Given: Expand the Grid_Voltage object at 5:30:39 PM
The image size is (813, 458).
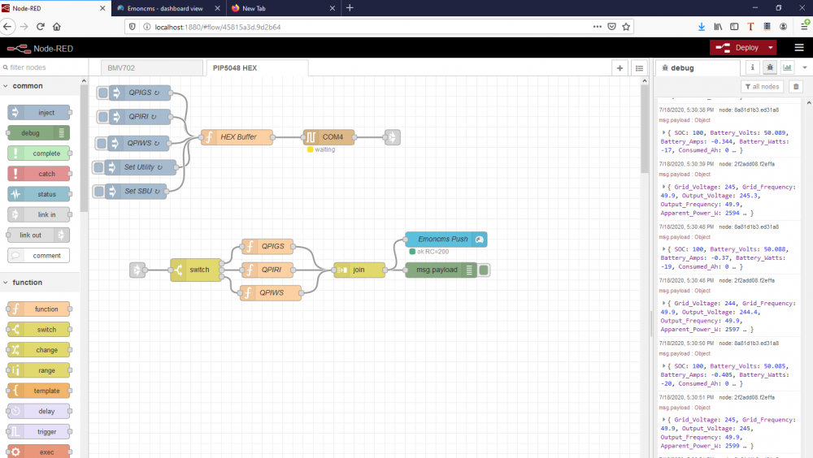Looking at the screenshot, I should coord(663,187).
